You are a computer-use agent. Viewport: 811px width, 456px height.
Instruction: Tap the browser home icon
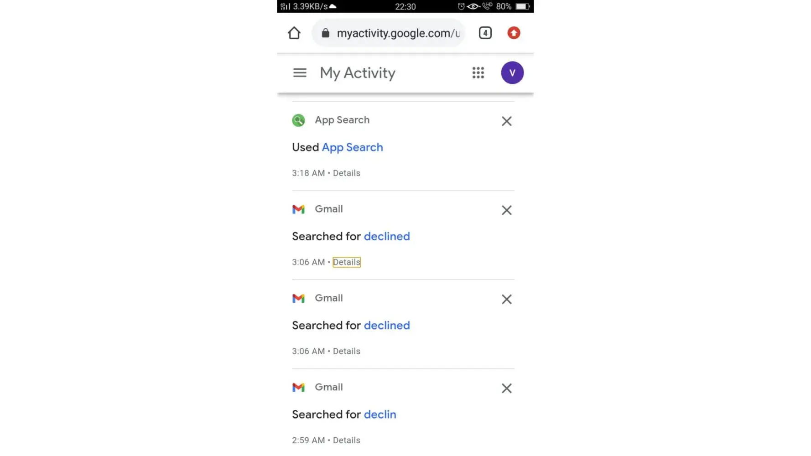click(x=294, y=33)
